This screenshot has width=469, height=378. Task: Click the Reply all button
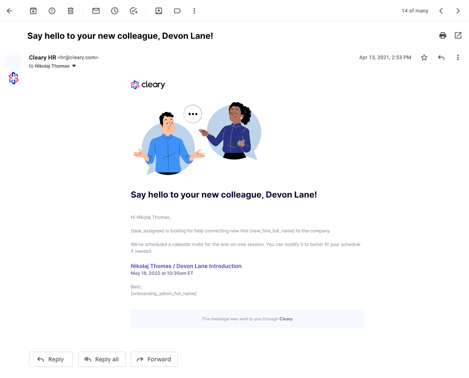click(102, 359)
